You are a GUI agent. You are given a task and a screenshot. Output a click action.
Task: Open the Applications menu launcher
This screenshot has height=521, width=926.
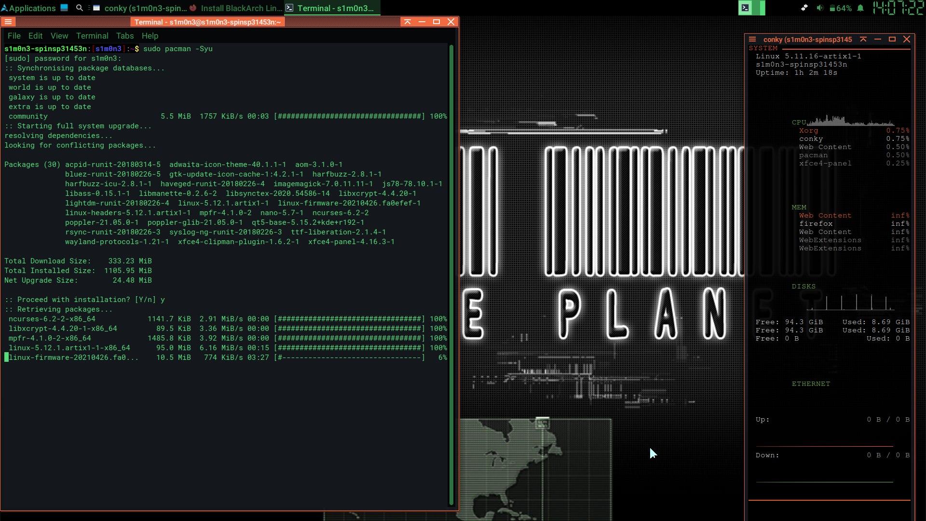coord(28,8)
